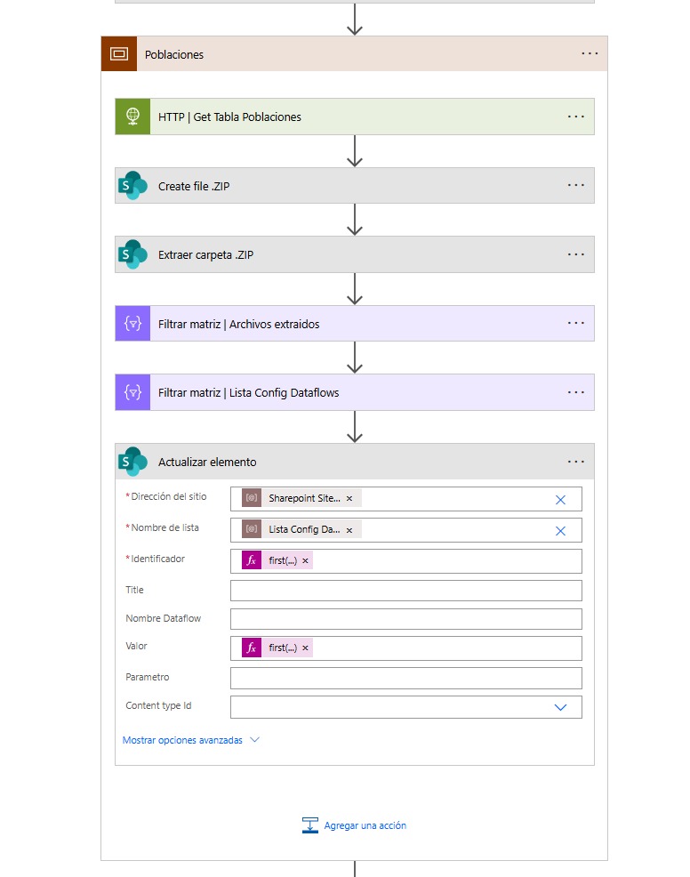Image resolution: width=690 pixels, height=877 pixels.
Task: Click the Agregar una acción icon
Action: pos(310,825)
